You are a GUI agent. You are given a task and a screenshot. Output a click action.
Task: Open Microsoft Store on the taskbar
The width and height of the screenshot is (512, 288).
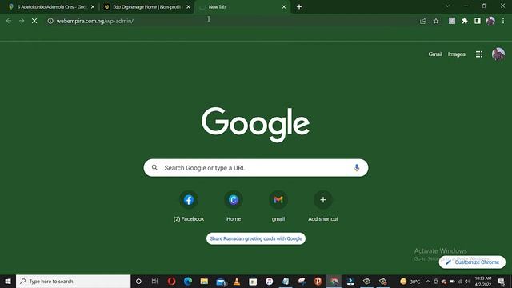(x=253, y=281)
